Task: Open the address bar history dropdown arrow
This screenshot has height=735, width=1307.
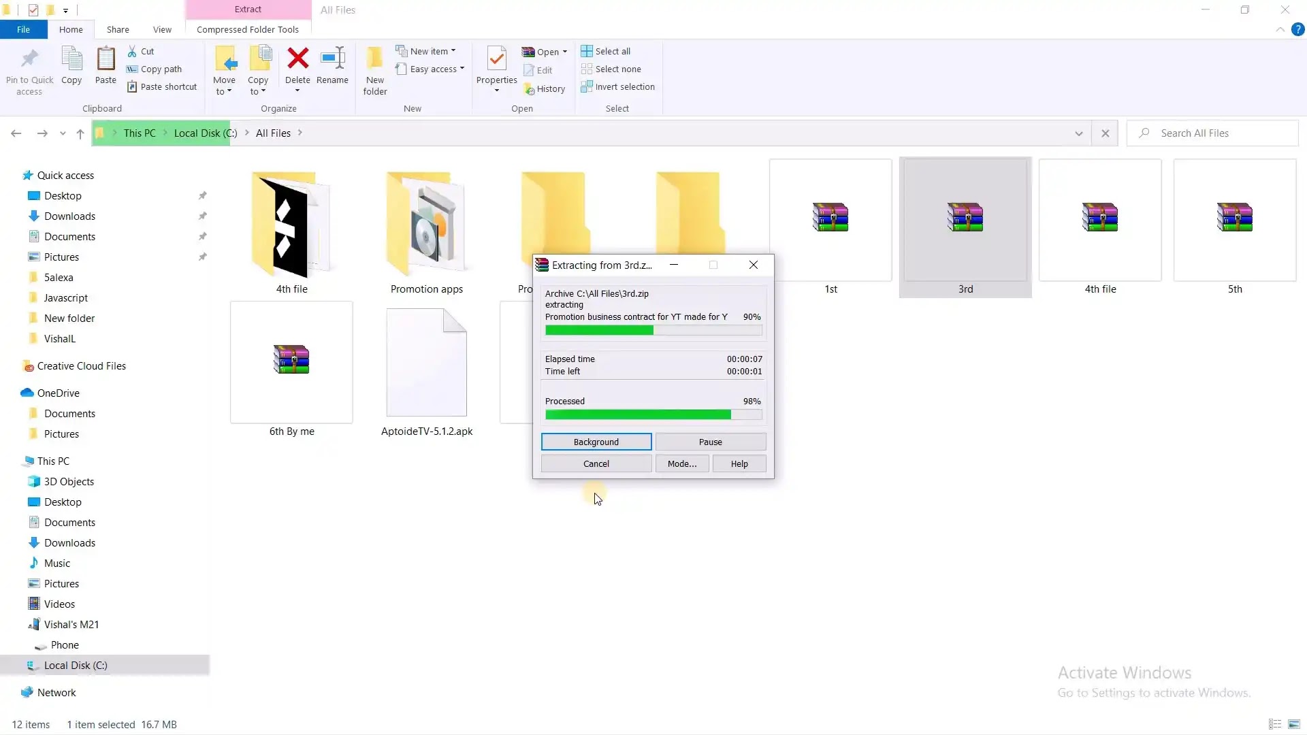Action: point(1079,133)
